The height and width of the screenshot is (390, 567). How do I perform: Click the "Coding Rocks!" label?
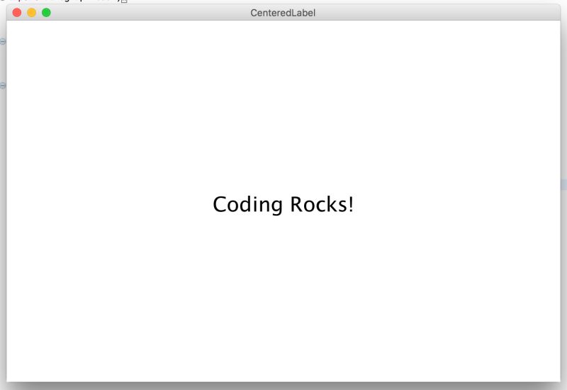tap(283, 205)
